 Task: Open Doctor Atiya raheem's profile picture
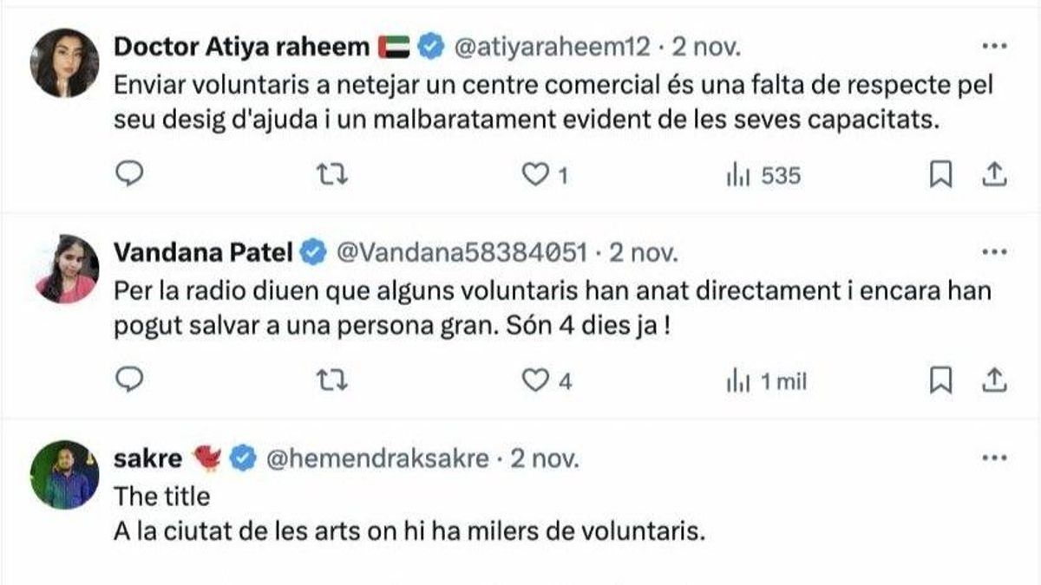pyautogui.click(x=64, y=63)
